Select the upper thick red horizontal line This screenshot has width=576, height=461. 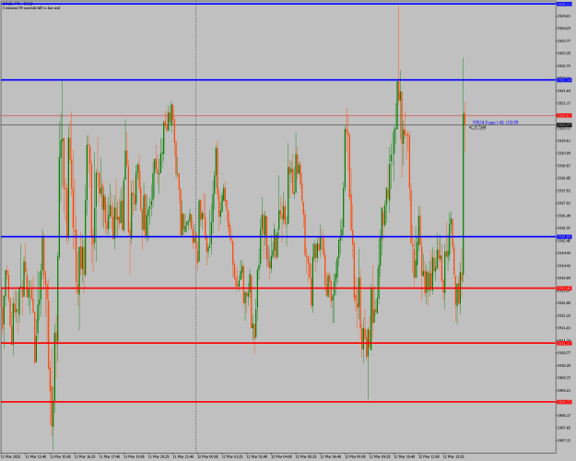pyautogui.click(x=278, y=289)
